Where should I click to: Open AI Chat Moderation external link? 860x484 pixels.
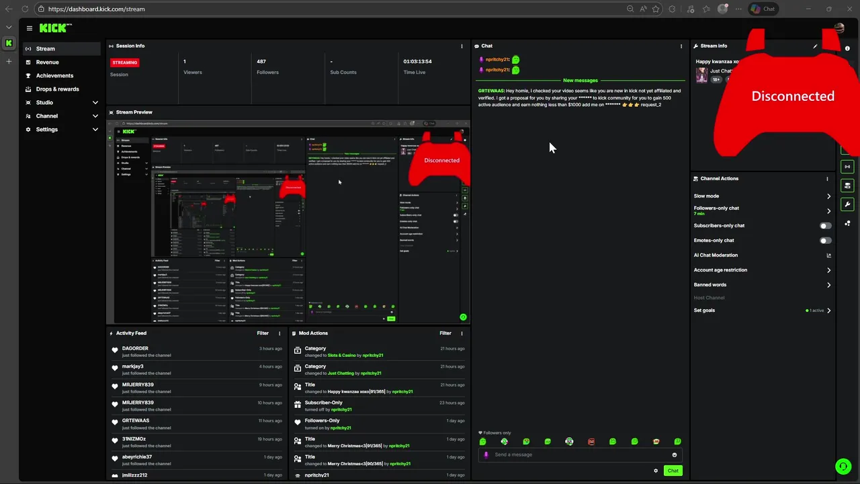(x=828, y=255)
